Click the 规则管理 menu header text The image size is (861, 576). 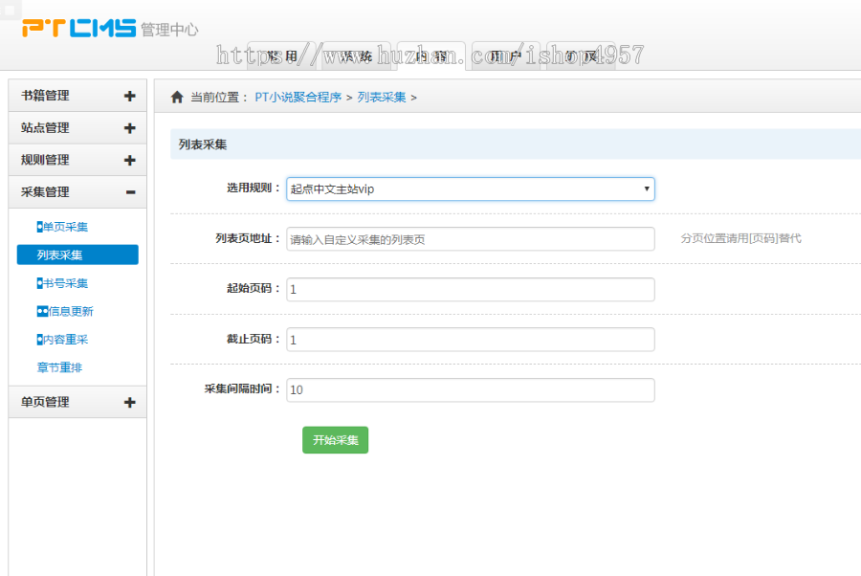(45, 160)
